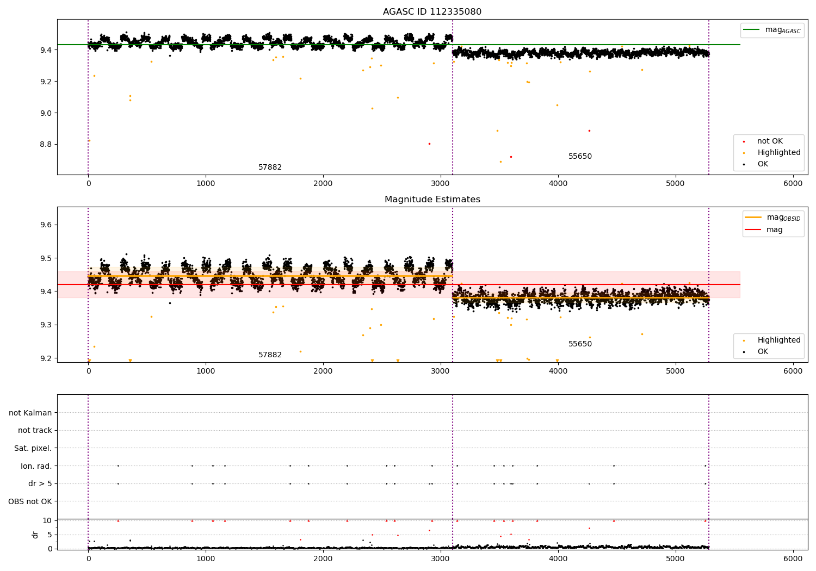Click the title 'AGASC ID 112335080'
Viewport: 816px width, 571px height.
[432, 12]
